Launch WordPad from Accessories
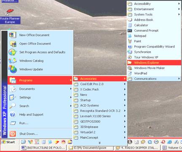Screen dimensions: 182x152 pos(154,73)
